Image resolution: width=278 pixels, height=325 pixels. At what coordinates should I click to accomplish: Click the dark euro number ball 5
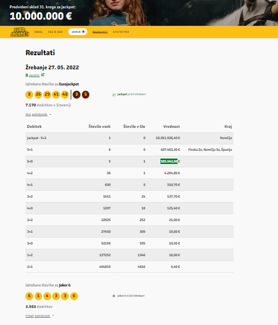[x=85, y=95]
